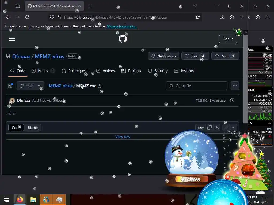Open the more file actions ellipsis button
Viewport: 274px width, 205px height.
point(235,86)
